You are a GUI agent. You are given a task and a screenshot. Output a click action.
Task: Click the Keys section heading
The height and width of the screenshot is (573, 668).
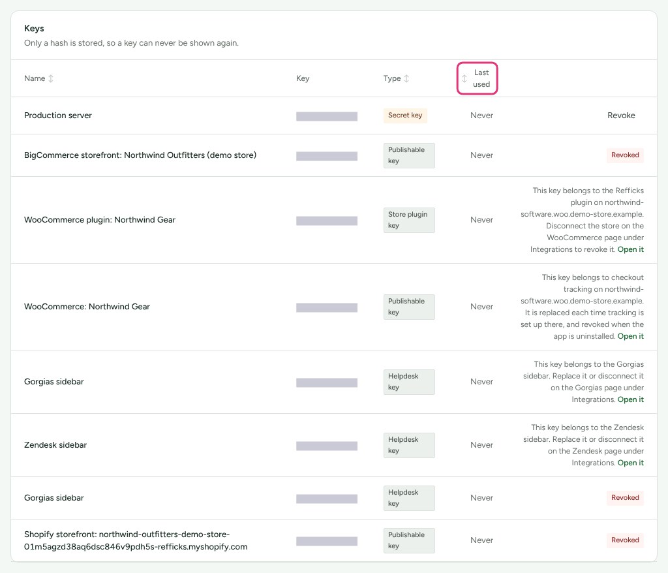[34, 29]
